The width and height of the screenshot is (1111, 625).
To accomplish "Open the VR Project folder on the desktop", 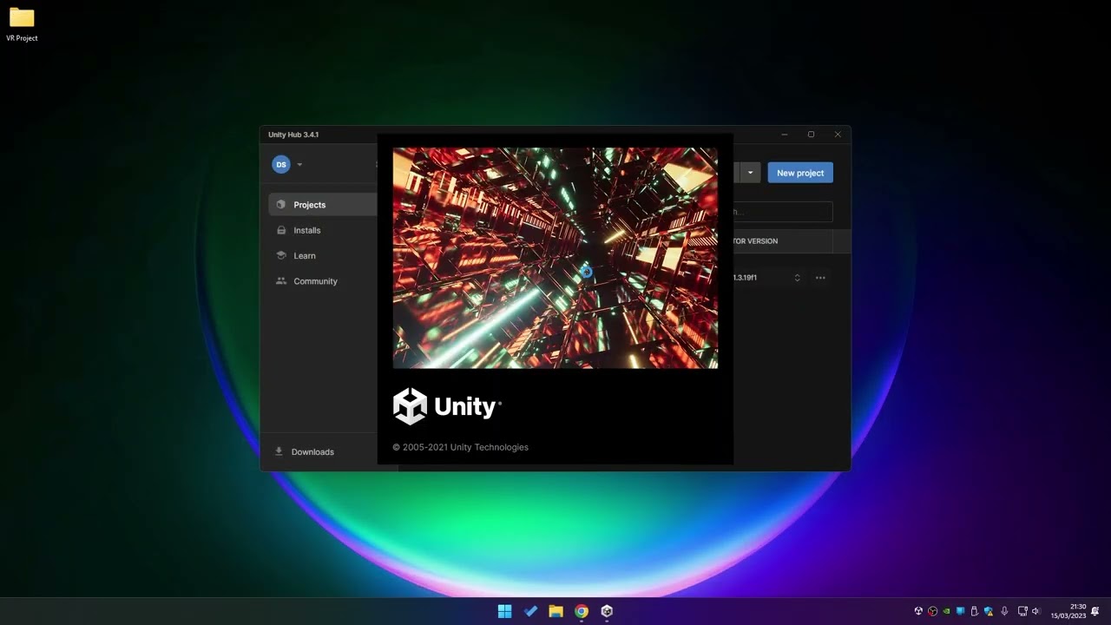I will pos(22,24).
